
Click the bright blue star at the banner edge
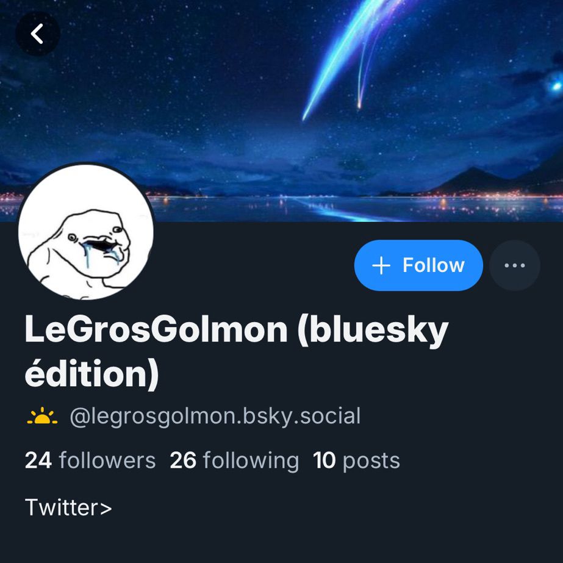pyautogui.click(x=556, y=86)
